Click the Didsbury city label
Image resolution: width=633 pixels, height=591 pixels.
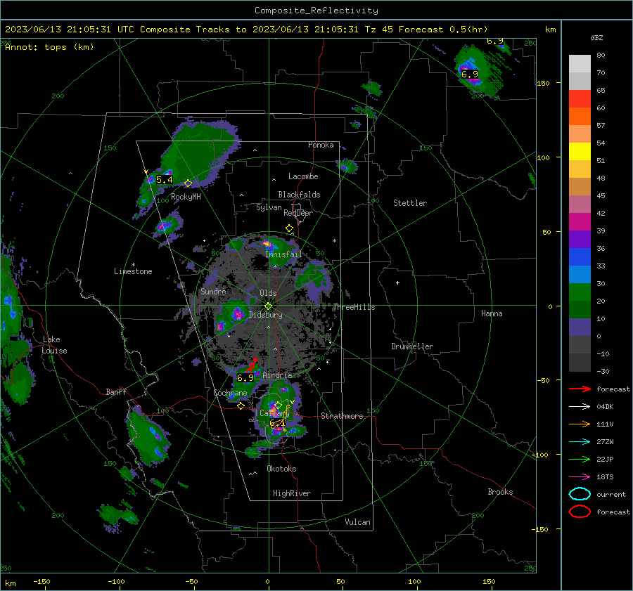pyautogui.click(x=265, y=315)
